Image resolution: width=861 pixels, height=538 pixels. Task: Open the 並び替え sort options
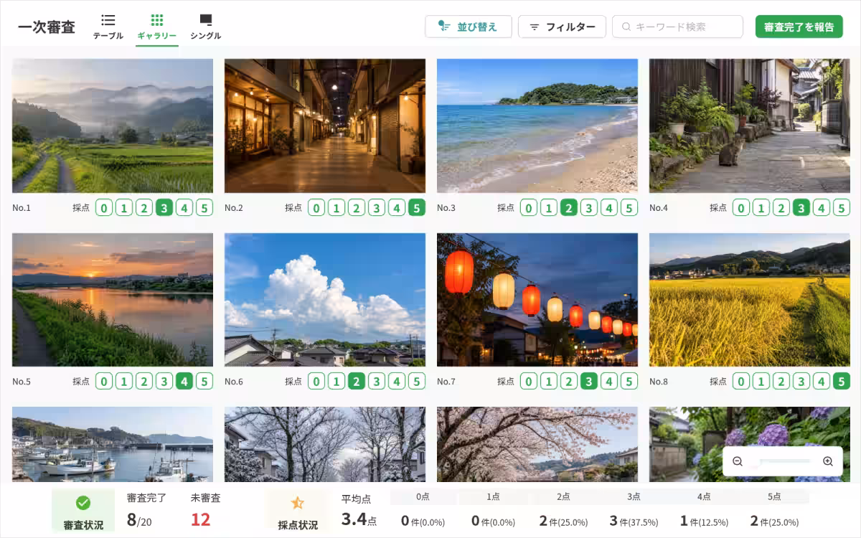469,27
